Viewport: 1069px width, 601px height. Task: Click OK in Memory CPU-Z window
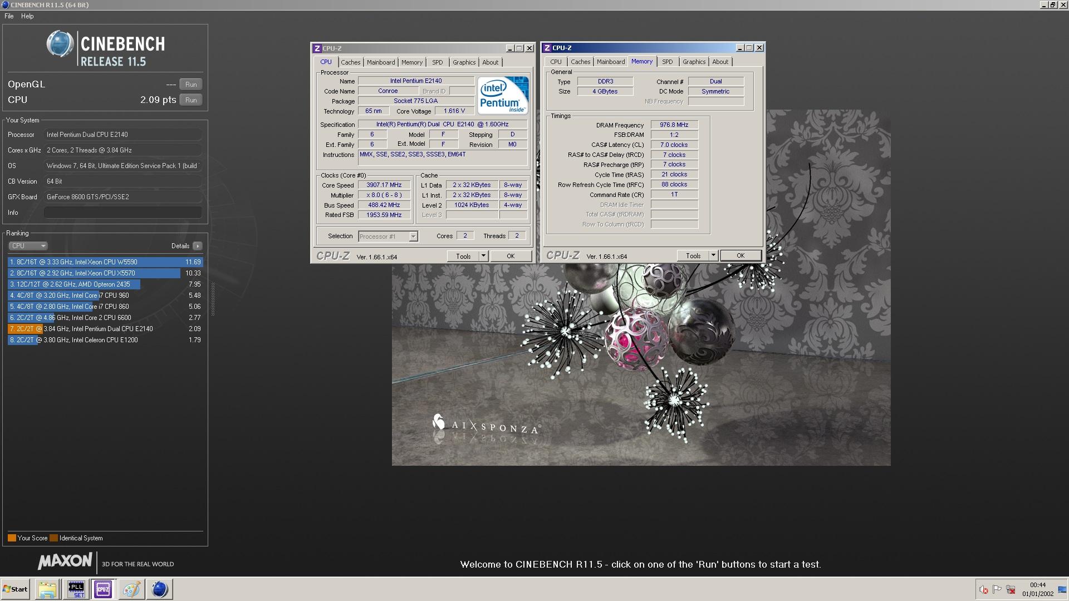[x=741, y=256]
